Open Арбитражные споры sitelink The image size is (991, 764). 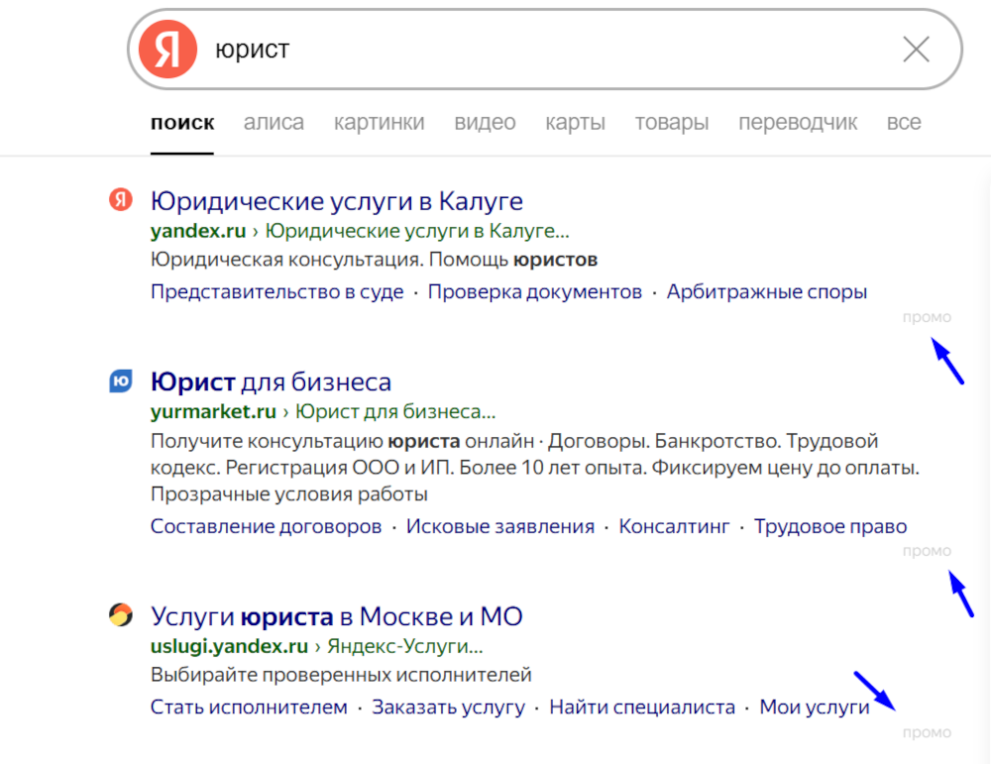coord(767,292)
